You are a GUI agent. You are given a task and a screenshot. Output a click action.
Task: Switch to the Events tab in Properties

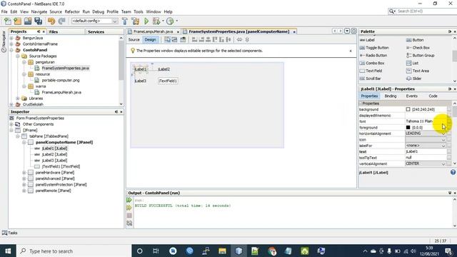pos(411,96)
